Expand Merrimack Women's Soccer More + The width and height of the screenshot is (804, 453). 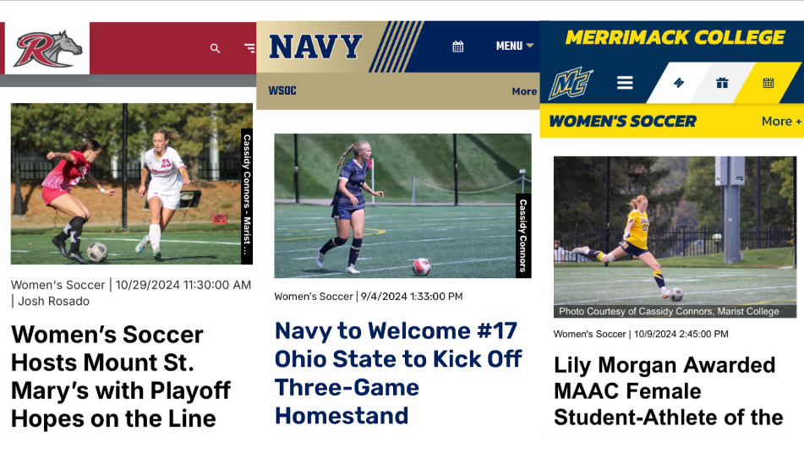(x=780, y=121)
